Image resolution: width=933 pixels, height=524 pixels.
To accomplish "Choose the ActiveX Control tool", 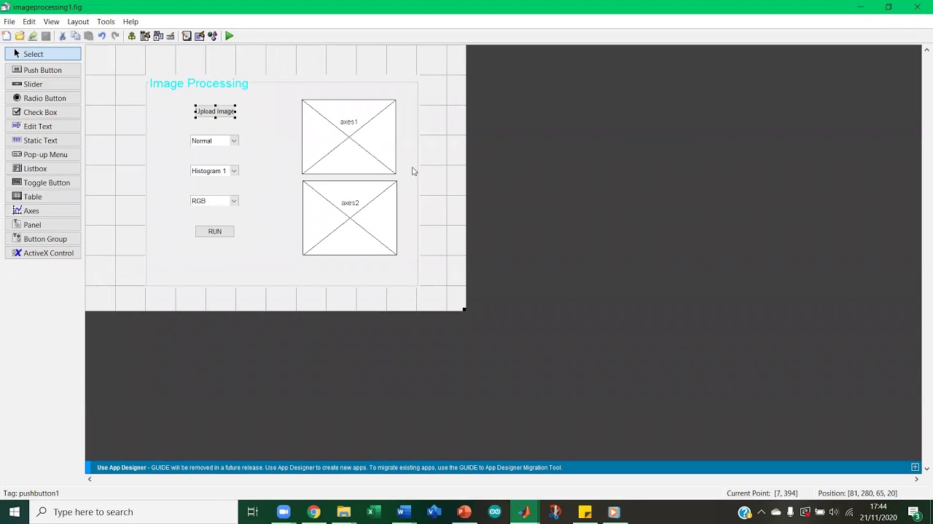I will [x=43, y=253].
